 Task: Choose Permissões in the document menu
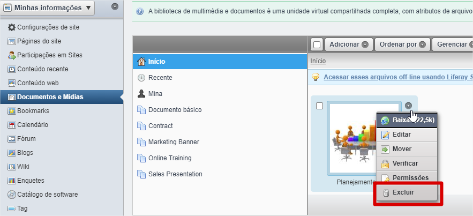click(x=410, y=178)
